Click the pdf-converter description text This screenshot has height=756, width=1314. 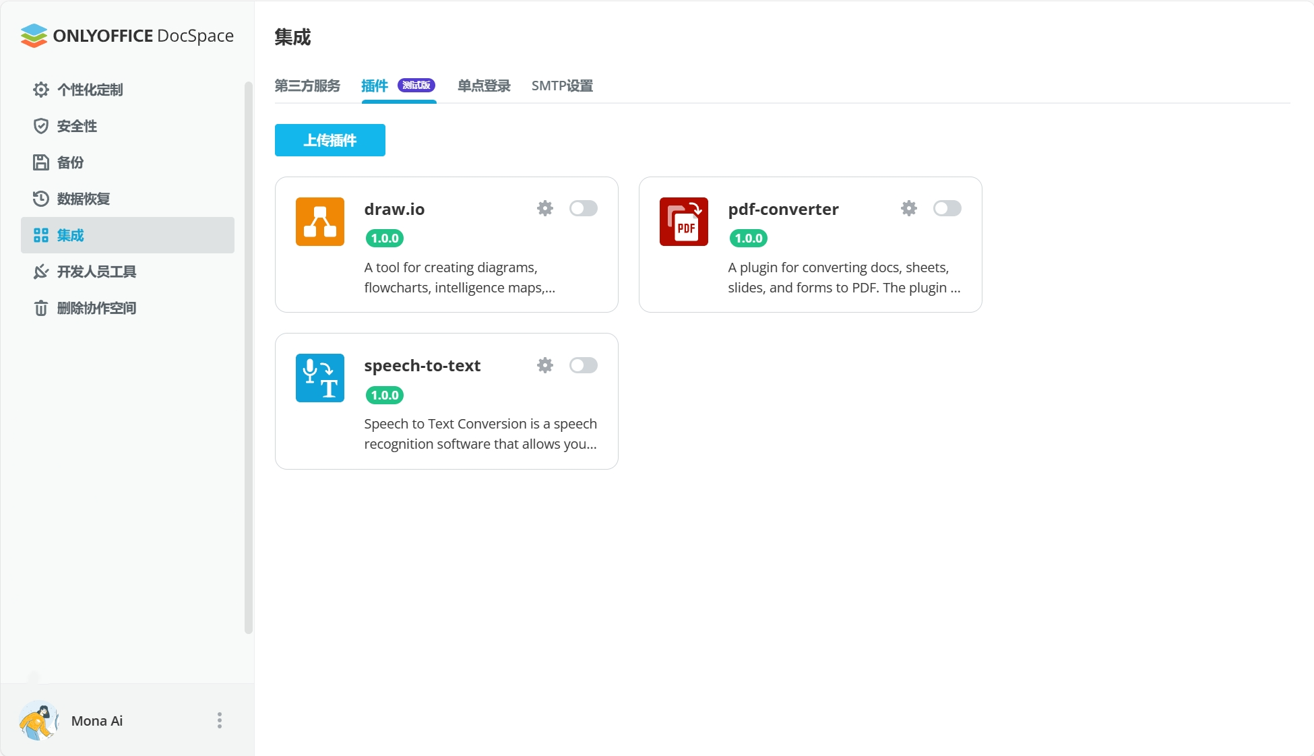tap(844, 278)
